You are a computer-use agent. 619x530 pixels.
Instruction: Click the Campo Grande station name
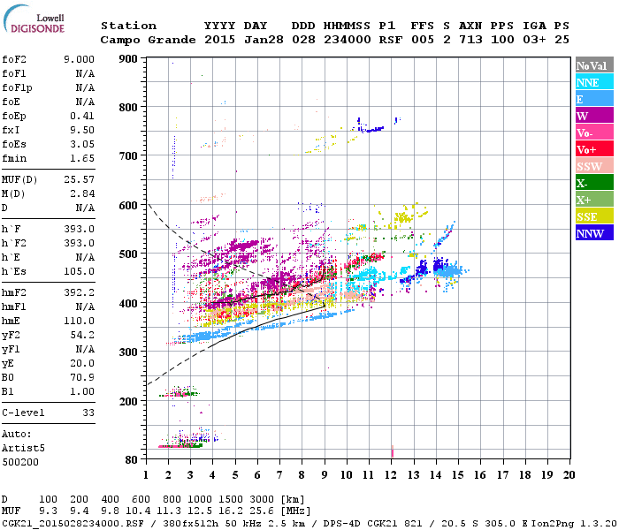pos(148,40)
